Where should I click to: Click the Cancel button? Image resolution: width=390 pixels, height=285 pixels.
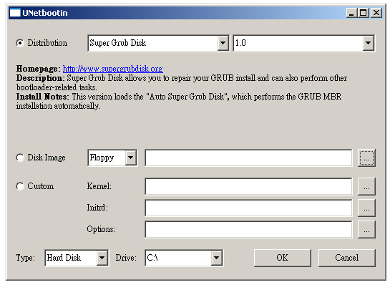pos(347,258)
